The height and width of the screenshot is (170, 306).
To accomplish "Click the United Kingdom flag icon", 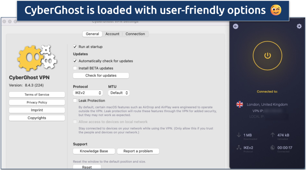I will 240,104.
